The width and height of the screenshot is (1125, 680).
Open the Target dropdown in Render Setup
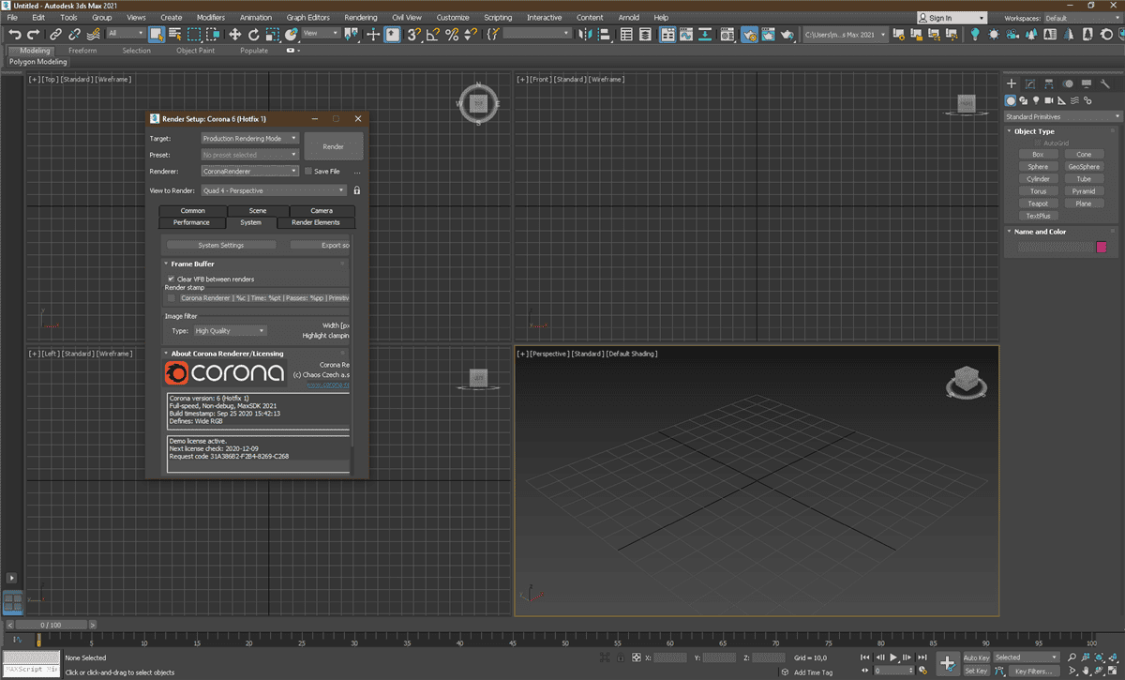(250, 138)
